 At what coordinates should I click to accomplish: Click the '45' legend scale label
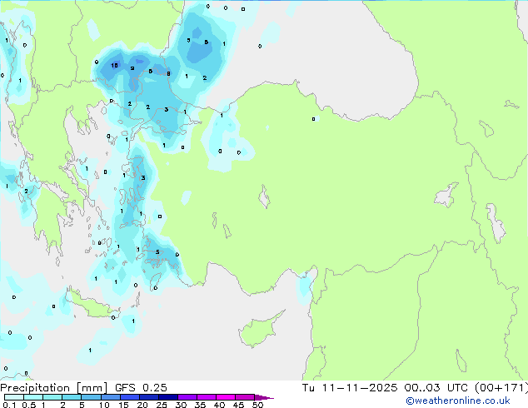tap(238, 405)
